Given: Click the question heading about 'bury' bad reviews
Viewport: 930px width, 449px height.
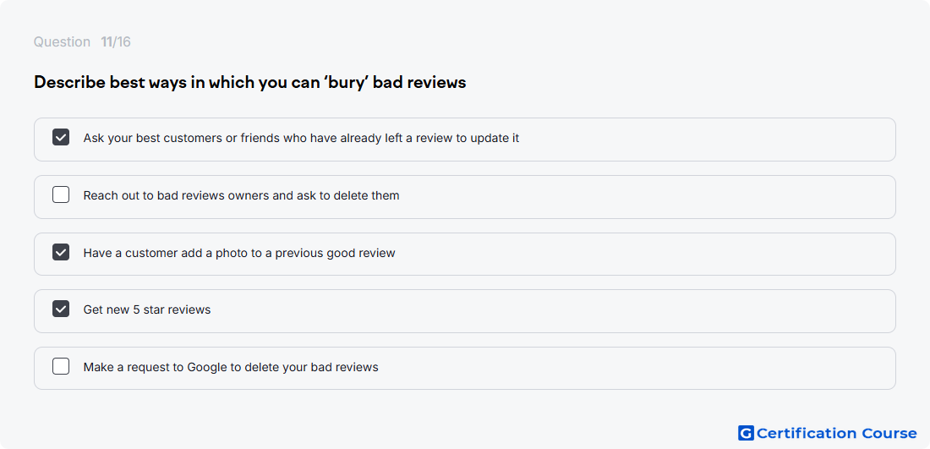Looking at the screenshot, I should coord(250,82).
